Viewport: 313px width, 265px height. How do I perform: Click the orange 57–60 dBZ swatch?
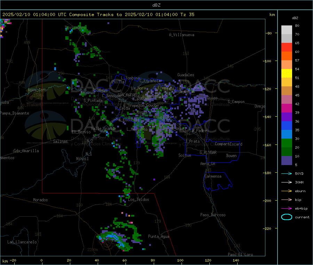pyautogui.click(x=287, y=56)
